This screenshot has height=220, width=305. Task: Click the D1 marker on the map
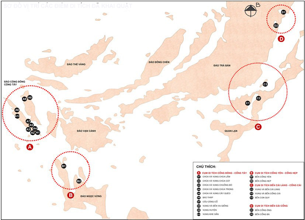coord(283,12)
